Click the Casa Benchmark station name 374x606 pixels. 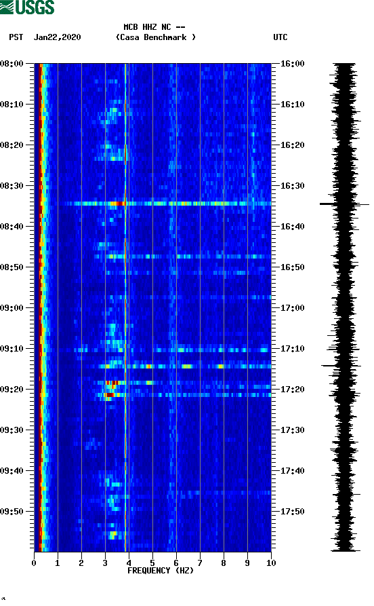pyautogui.click(x=156, y=37)
